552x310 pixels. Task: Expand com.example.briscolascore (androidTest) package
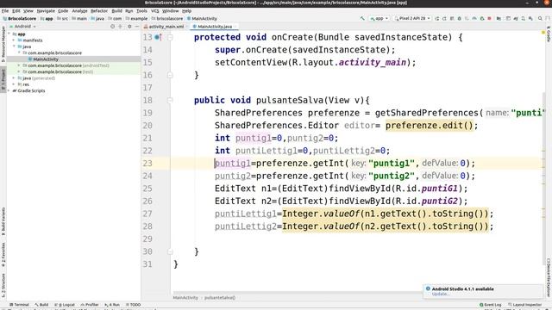(x=19, y=65)
